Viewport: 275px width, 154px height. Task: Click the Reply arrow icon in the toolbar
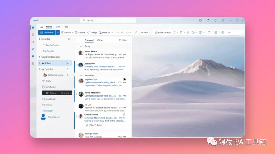(118, 33)
